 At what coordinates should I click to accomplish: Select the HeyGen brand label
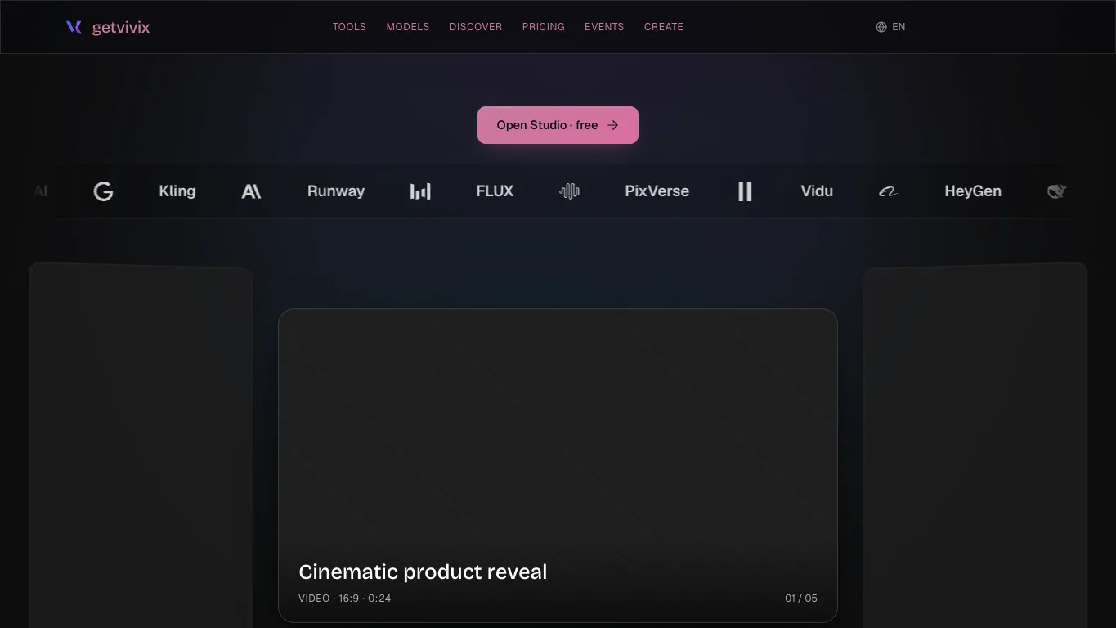[973, 191]
